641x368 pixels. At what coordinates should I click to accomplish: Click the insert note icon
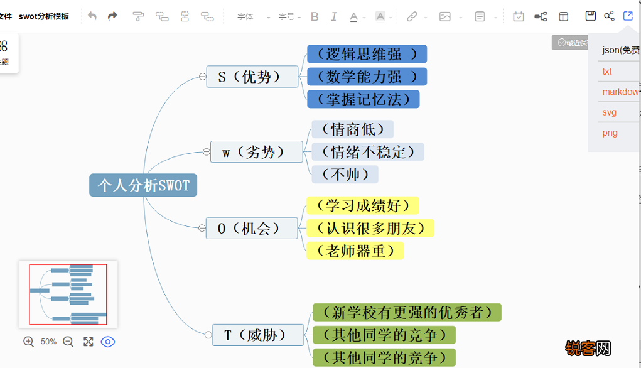tap(480, 16)
